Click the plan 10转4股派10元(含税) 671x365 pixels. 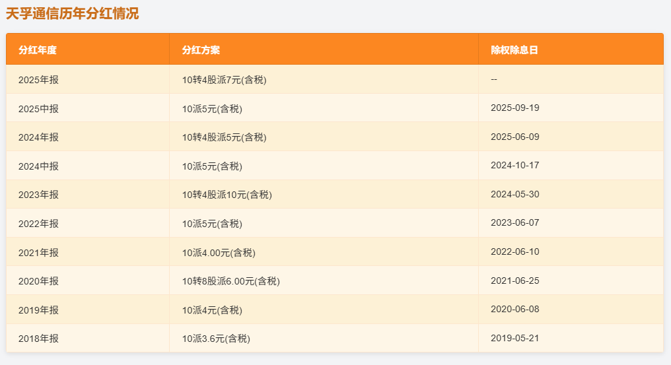227,195
